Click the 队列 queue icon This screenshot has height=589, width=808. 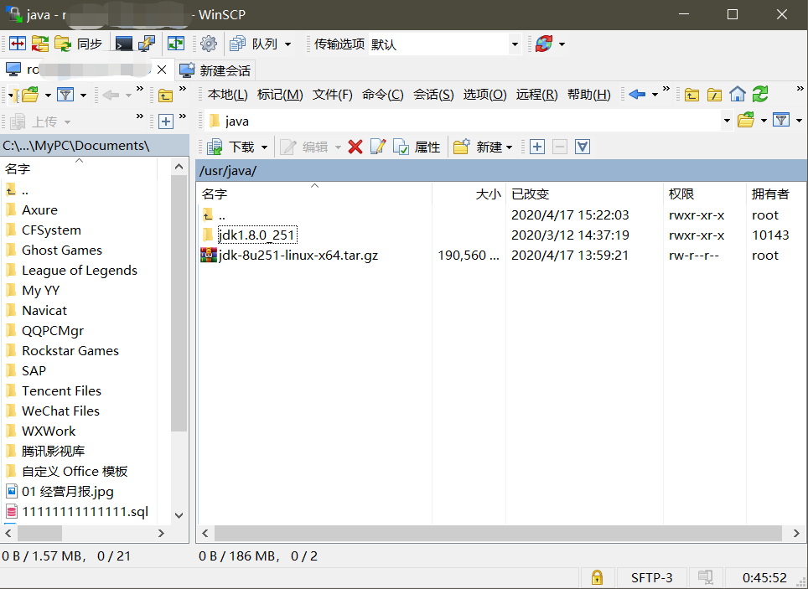[x=253, y=44]
